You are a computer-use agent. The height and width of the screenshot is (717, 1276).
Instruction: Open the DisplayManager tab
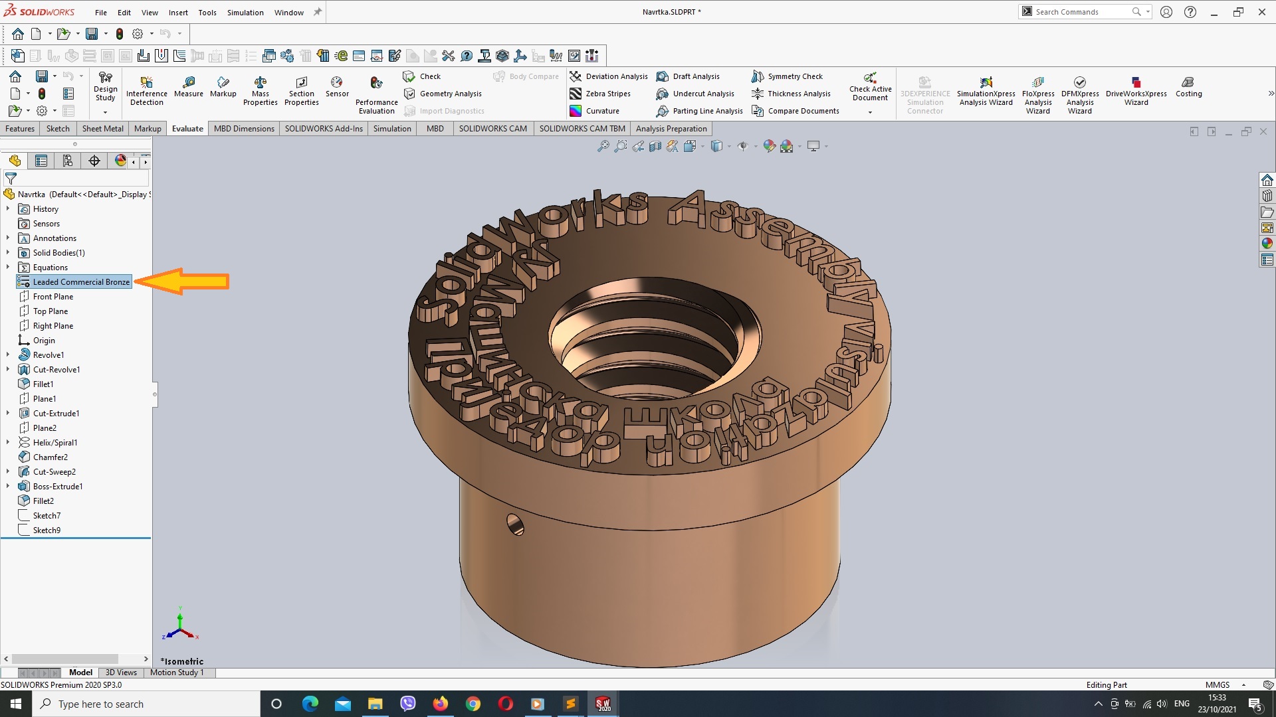(x=120, y=161)
